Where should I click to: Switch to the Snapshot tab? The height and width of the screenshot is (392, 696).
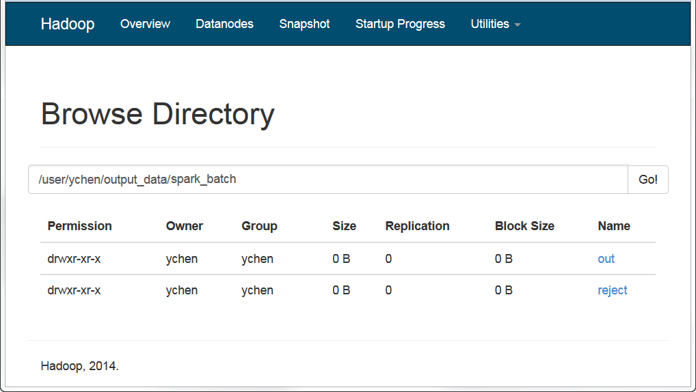pyautogui.click(x=304, y=24)
